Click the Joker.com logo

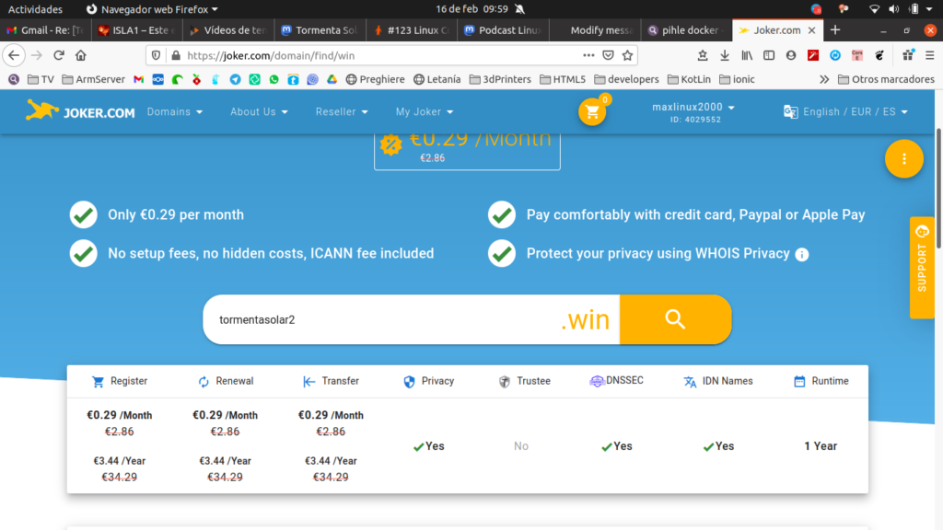[x=81, y=111]
